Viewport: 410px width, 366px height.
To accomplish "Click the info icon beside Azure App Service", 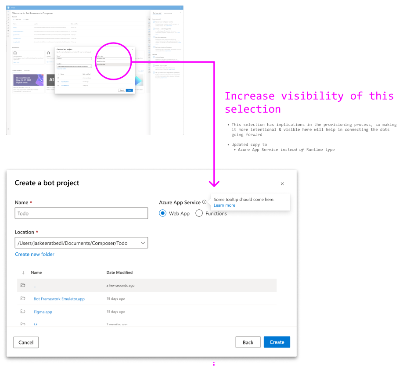I will [205, 202].
